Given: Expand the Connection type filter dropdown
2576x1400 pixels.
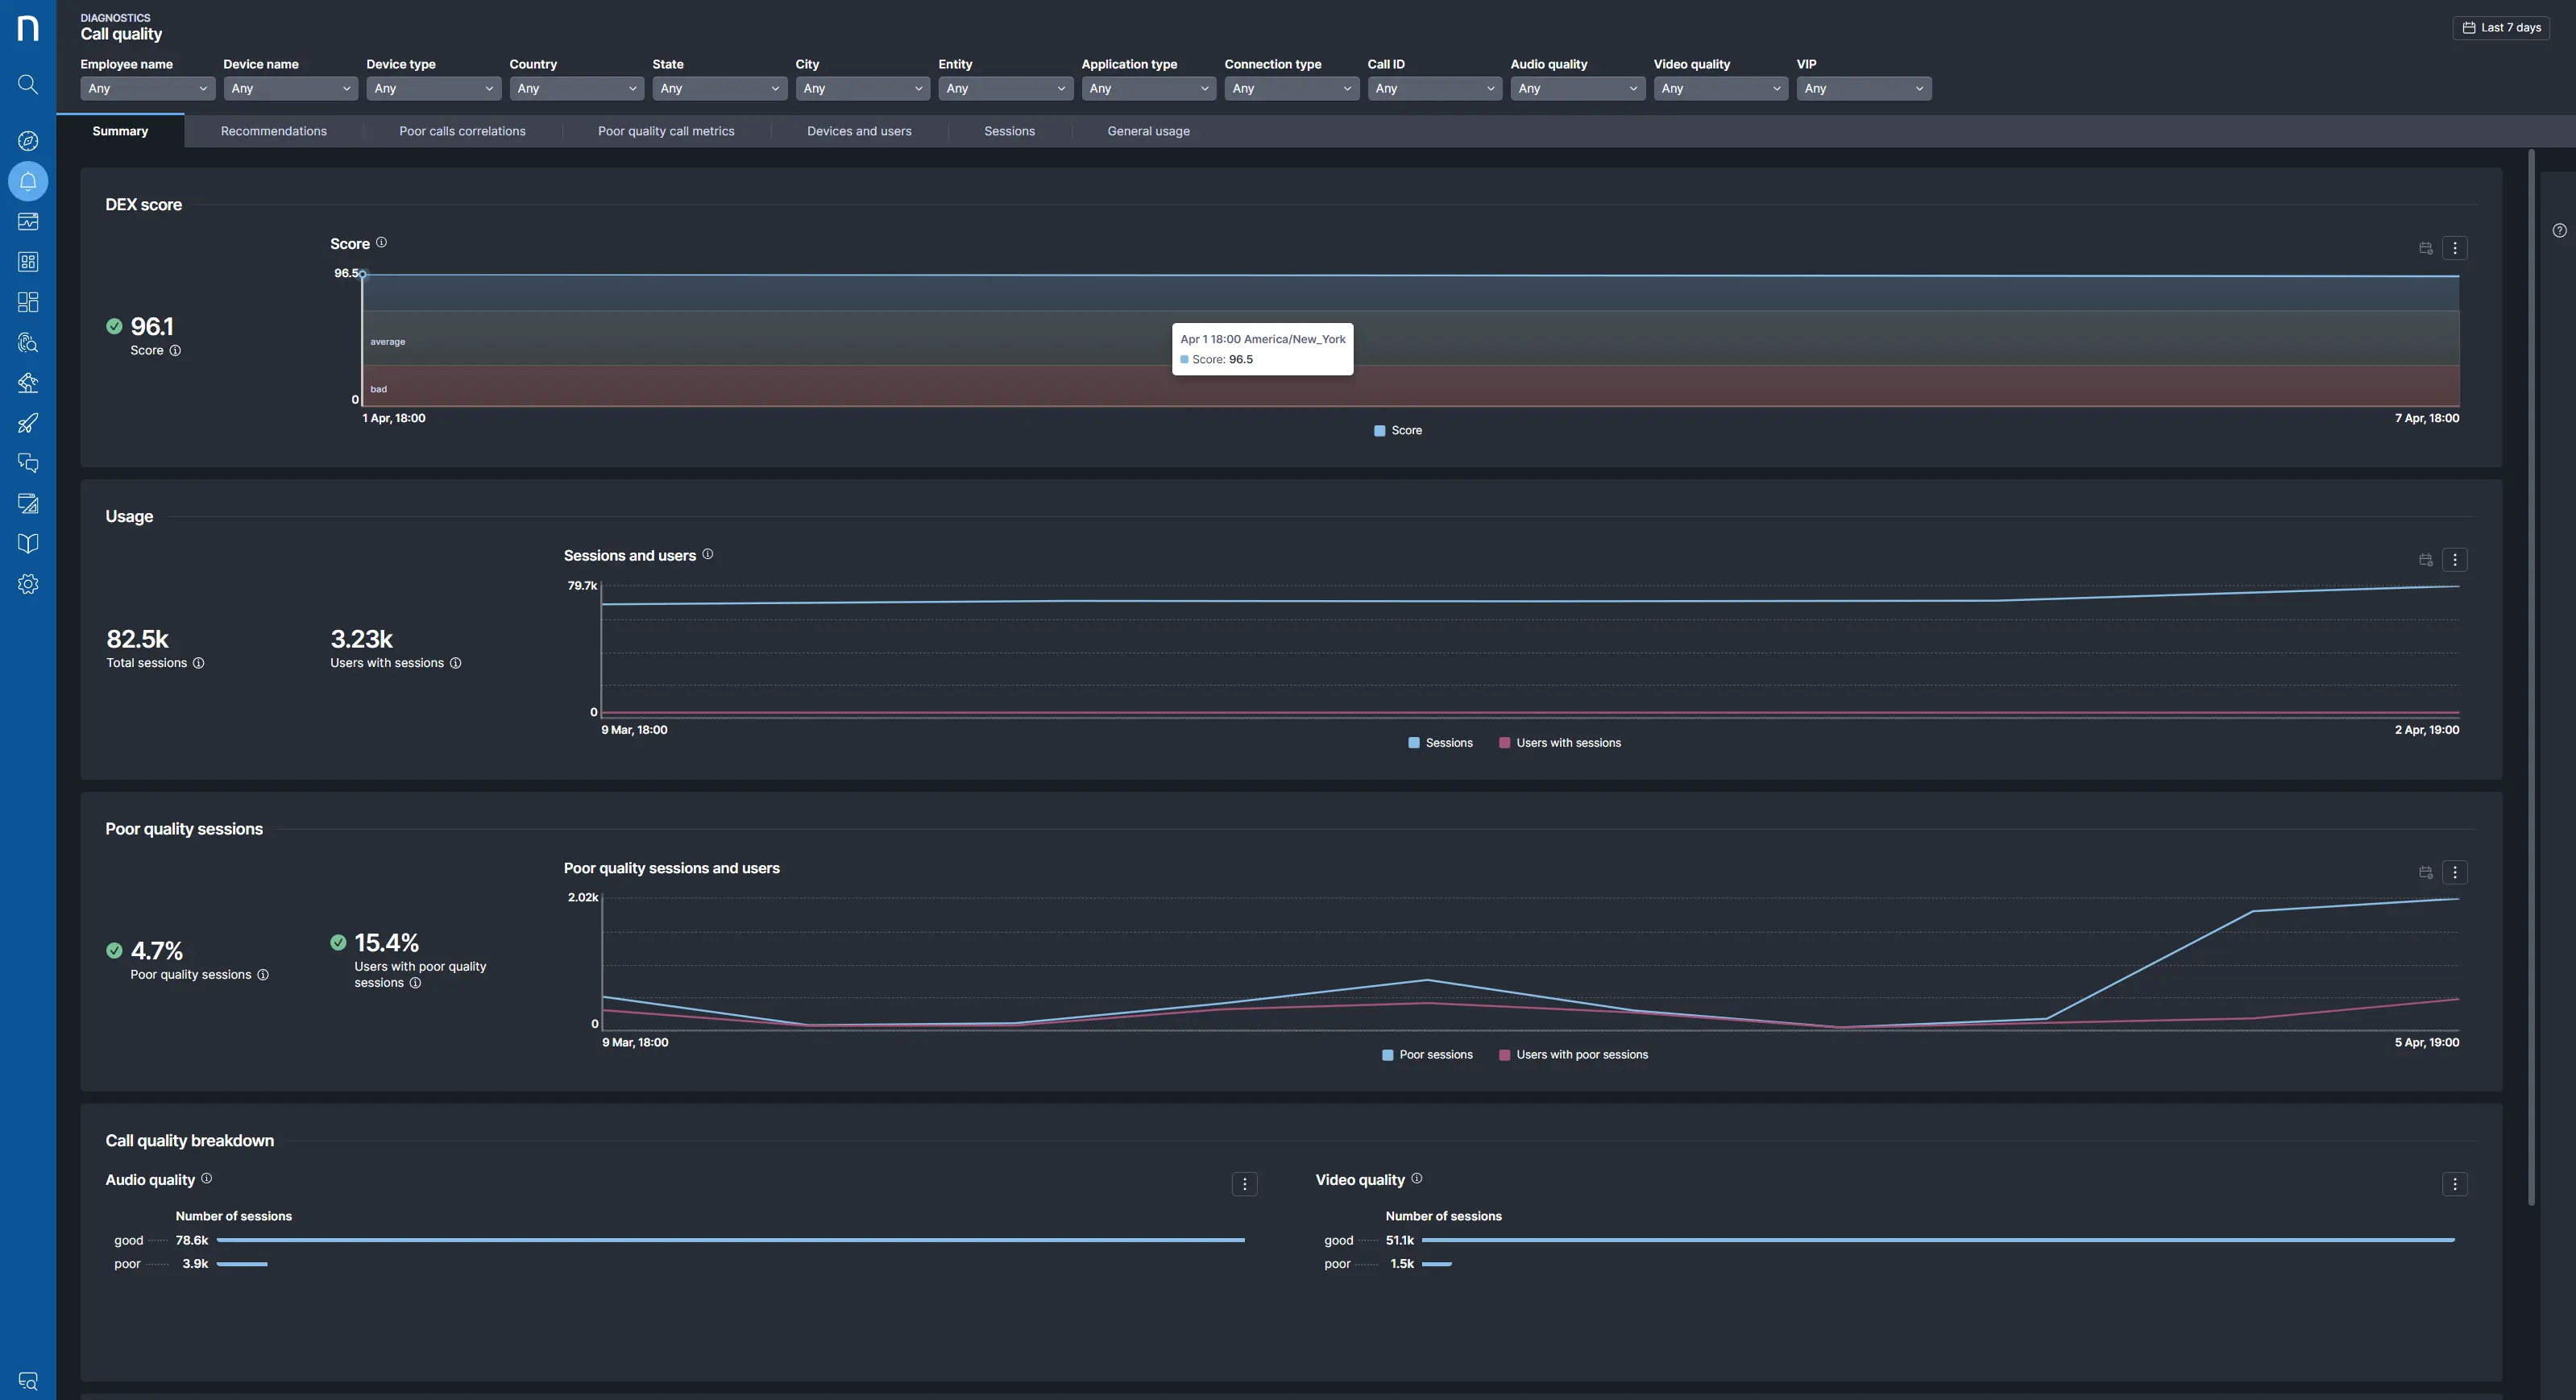Looking at the screenshot, I should [1291, 89].
